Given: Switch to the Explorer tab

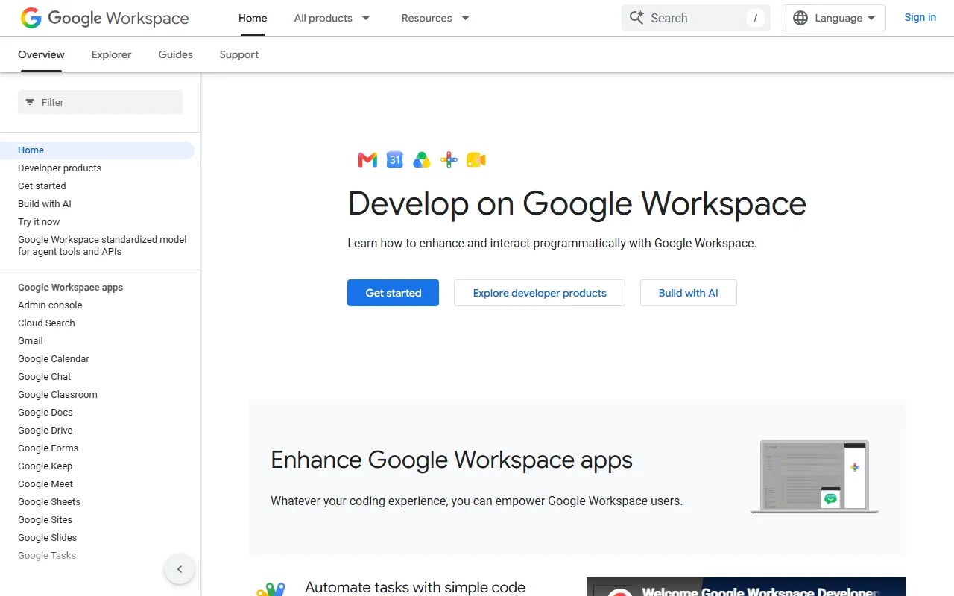Looking at the screenshot, I should click(x=112, y=54).
